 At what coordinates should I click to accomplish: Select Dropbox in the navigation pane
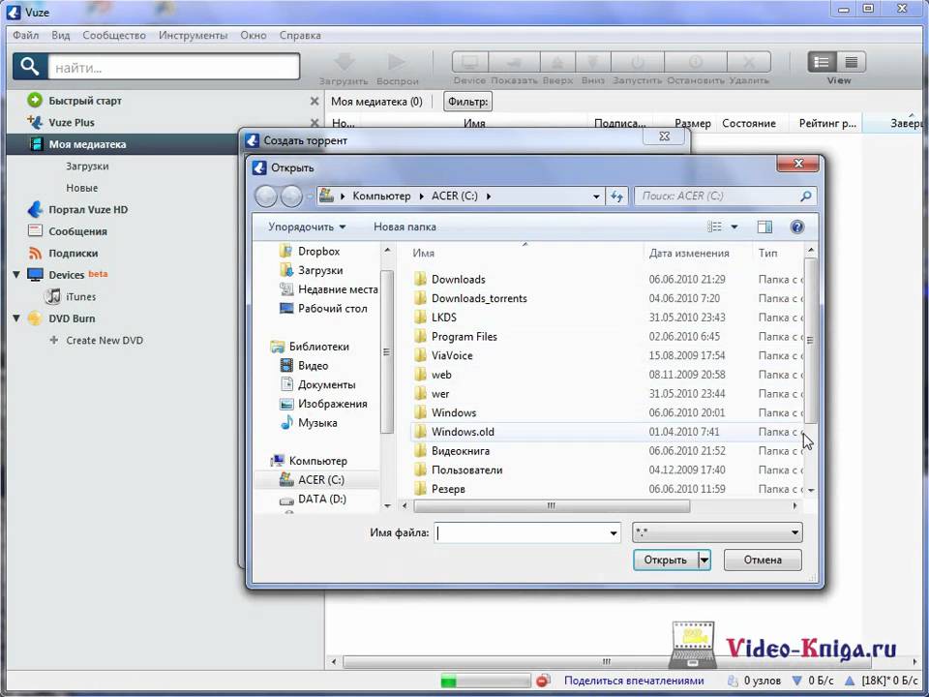(x=318, y=252)
